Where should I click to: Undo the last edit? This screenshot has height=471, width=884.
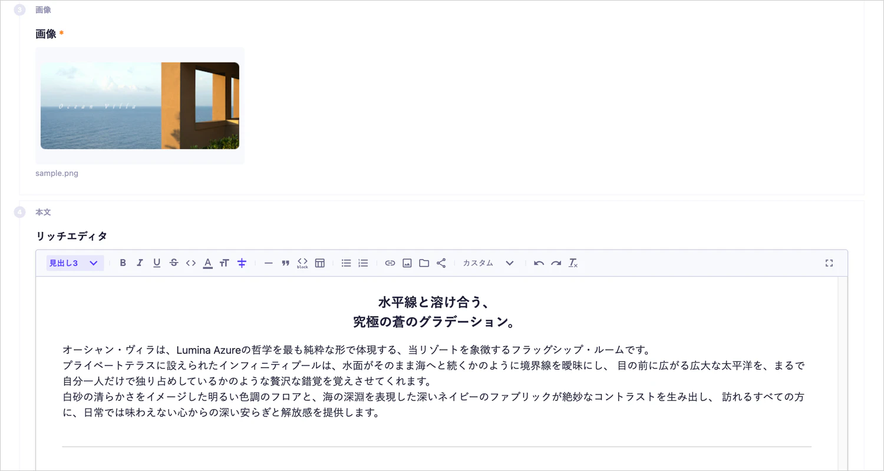click(538, 263)
